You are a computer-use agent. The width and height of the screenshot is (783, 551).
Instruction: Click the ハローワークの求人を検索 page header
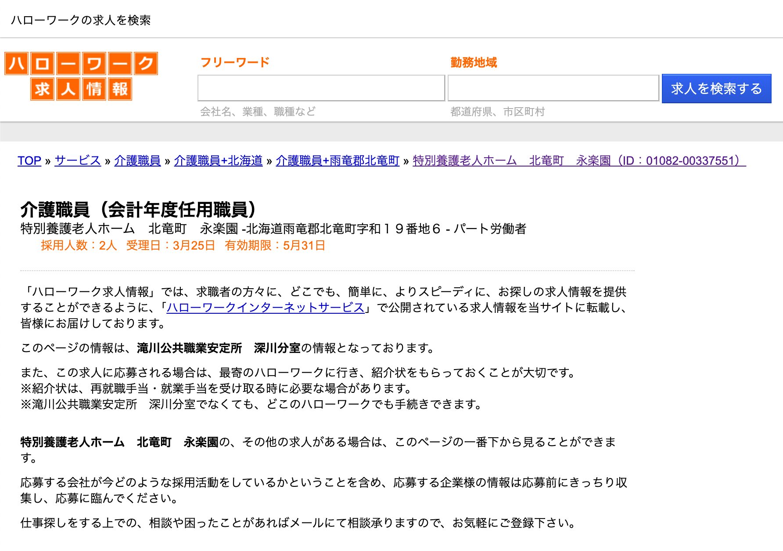tap(82, 20)
